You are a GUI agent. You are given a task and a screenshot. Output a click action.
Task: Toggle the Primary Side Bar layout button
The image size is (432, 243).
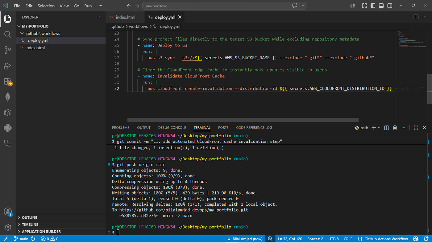(373, 6)
